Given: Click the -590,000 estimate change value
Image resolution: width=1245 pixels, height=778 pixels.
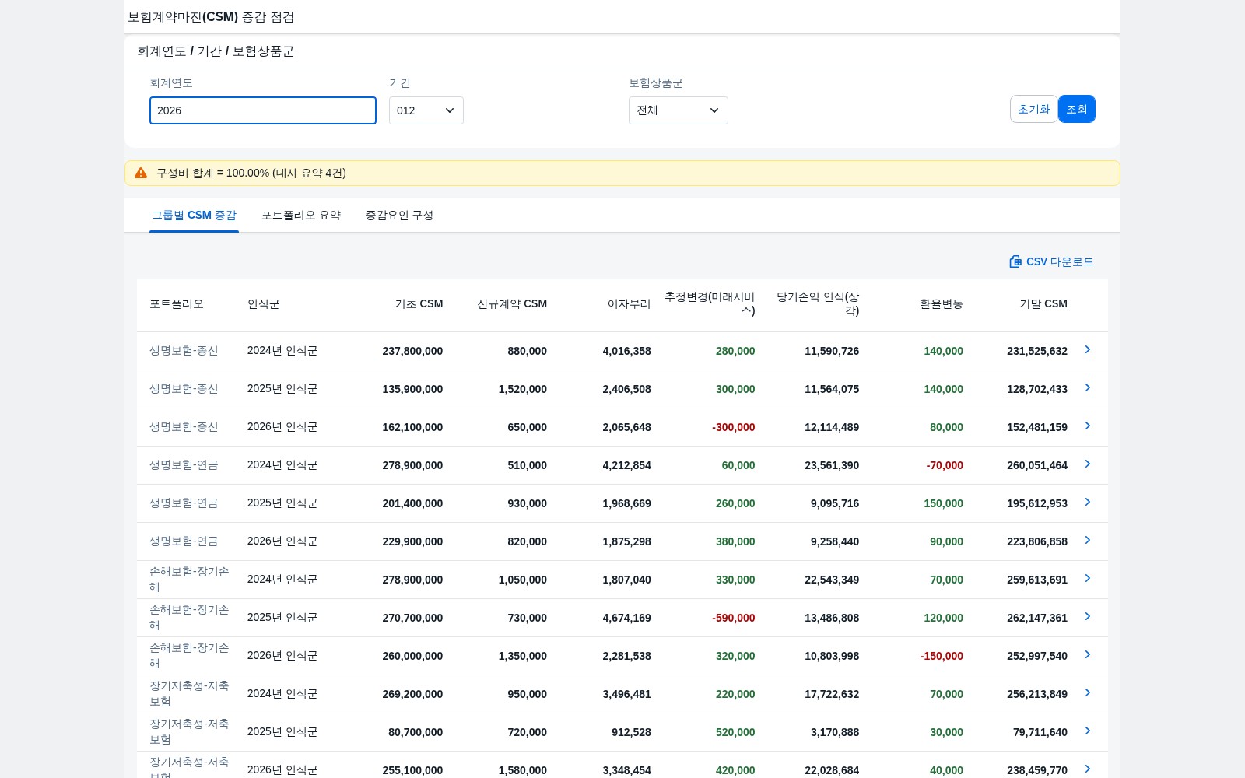Looking at the screenshot, I should click(734, 618).
